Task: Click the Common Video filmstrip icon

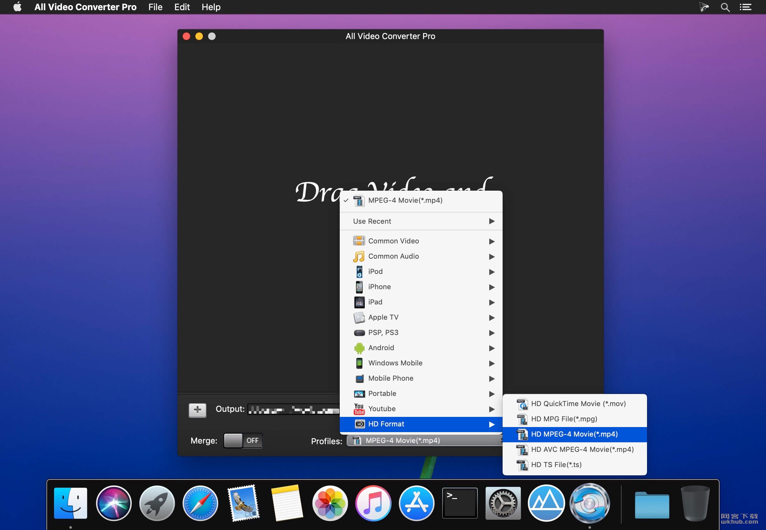Action: coord(359,241)
